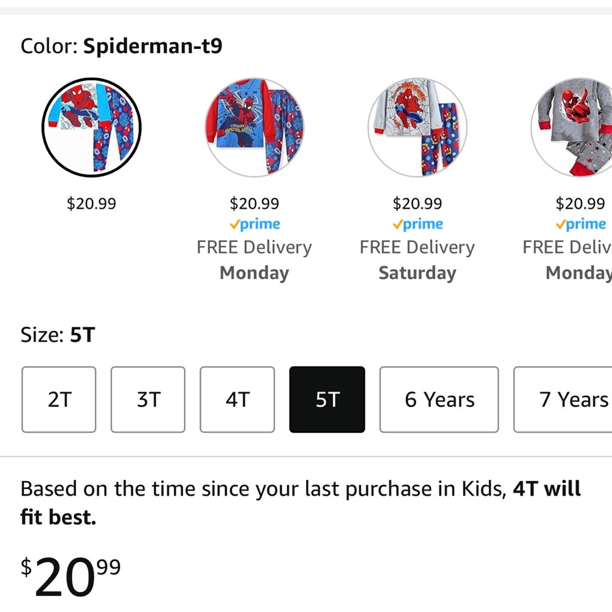Select size 3T
Viewport: 612px width, 612px height.
point(147,399)
